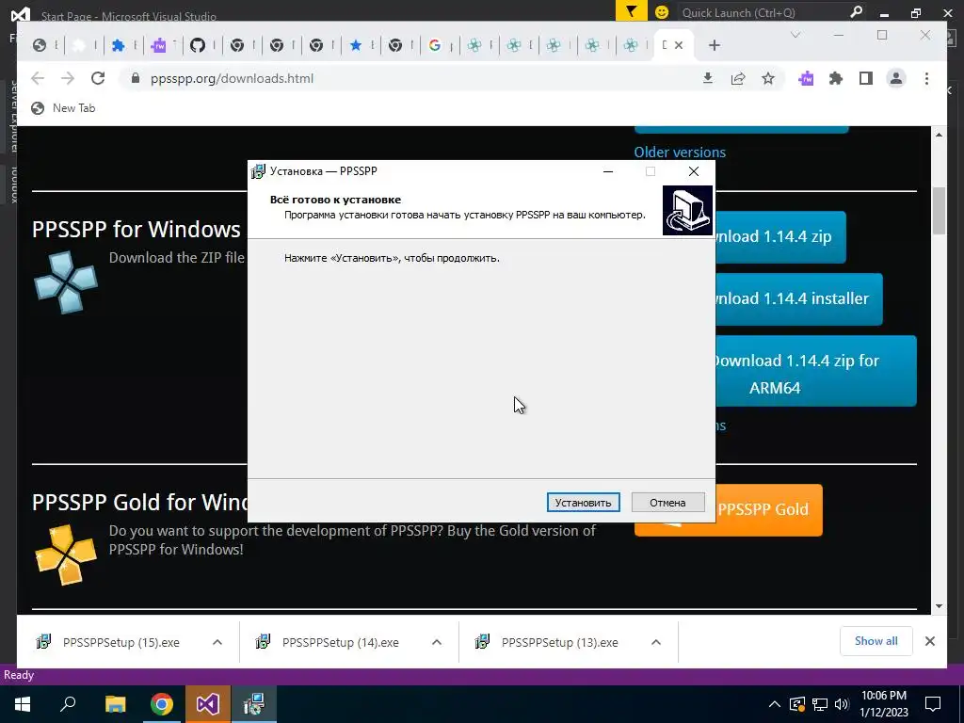The height and width of the screenshot is (723, 964).
Task: Click the gold PPSSPP Gold logo
Action: point(65,554)
